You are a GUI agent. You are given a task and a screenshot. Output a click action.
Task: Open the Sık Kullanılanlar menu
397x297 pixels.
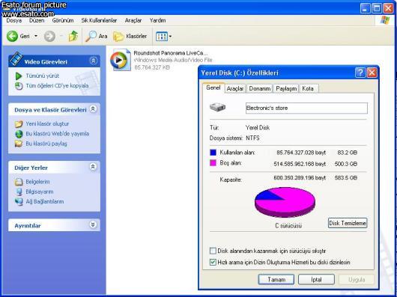coord(99,20)
